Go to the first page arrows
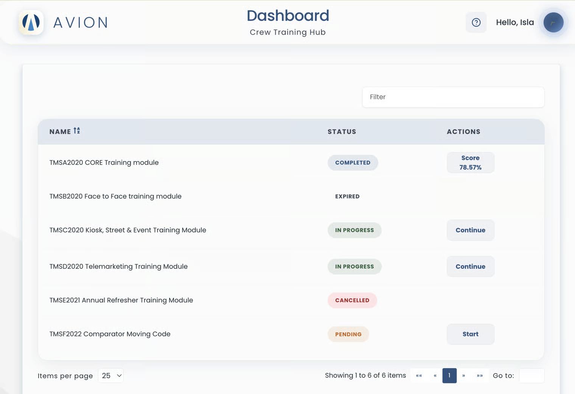 click(419, 375)
